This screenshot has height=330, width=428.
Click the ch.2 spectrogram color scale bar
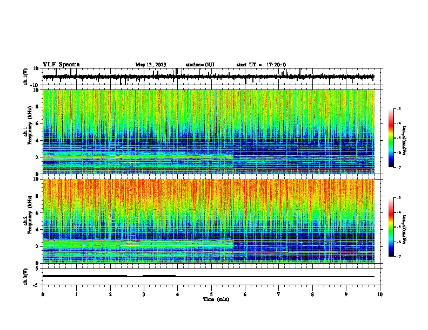tap(391, 227)
